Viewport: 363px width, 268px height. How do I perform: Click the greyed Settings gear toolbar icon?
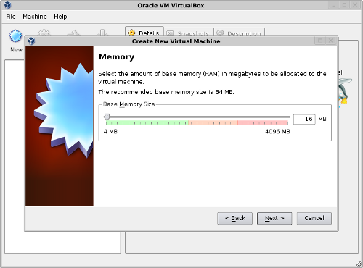coord(44,33)
